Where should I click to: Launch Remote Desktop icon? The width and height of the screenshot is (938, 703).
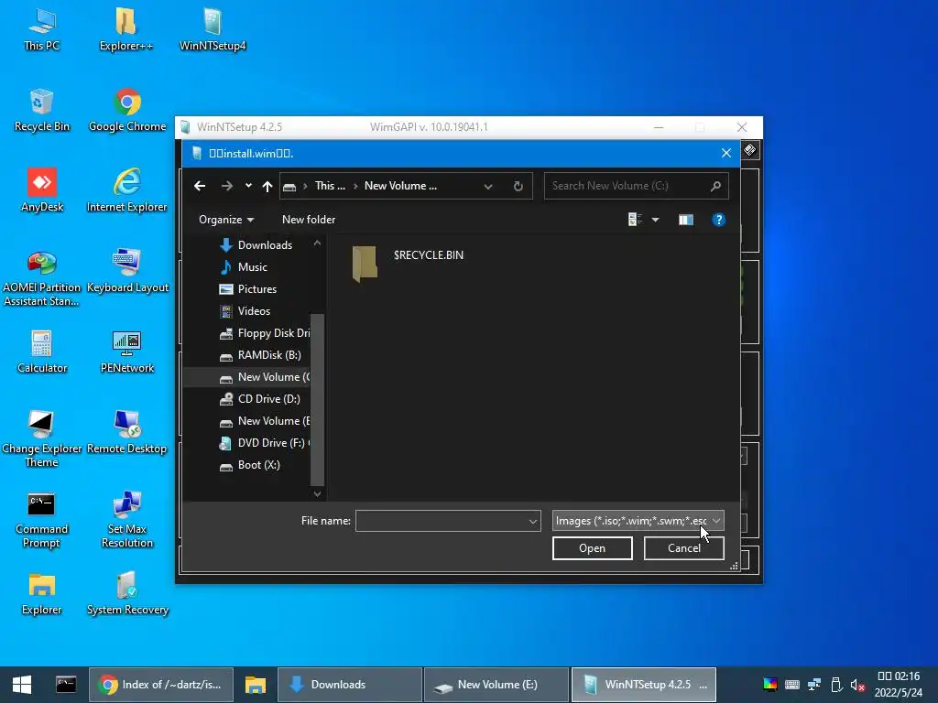tap(126, 433)
